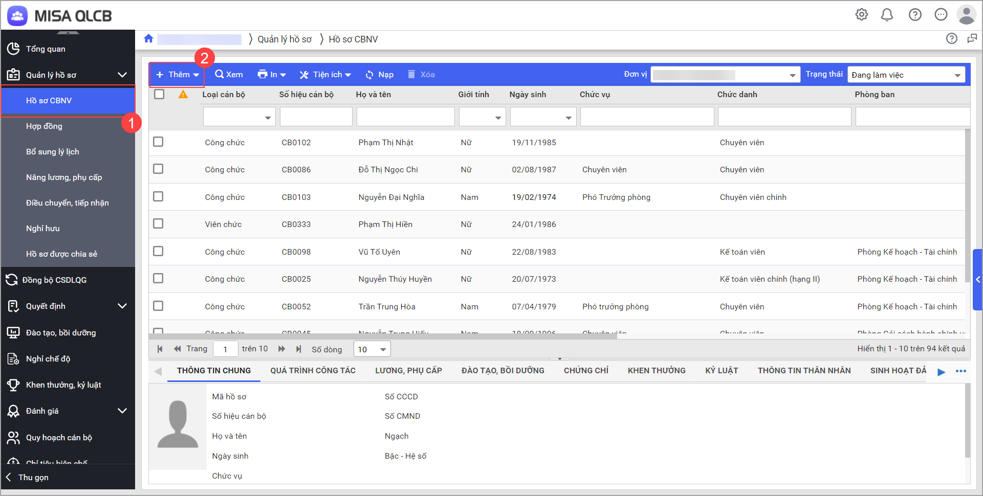Click the Họ và tên filter input field
Screen dimensions: 983x496
pyautogui.click(x=405, y=117)
